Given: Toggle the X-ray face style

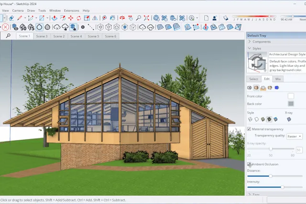Looking at the screenshot, I should [289, 119].
